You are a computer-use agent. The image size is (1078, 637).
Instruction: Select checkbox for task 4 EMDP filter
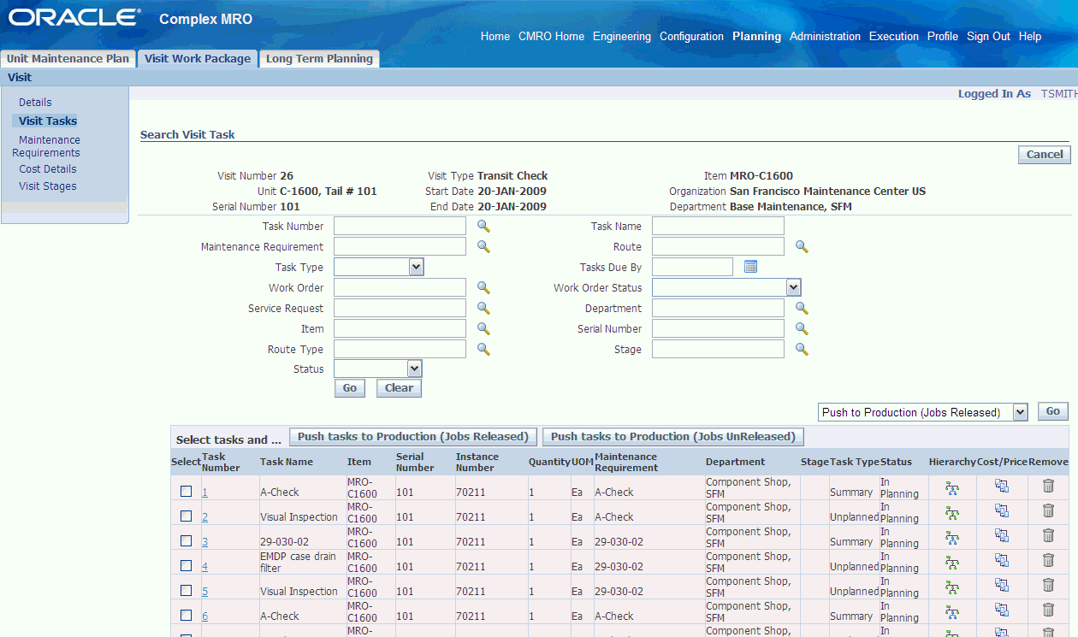coord(186,565)
